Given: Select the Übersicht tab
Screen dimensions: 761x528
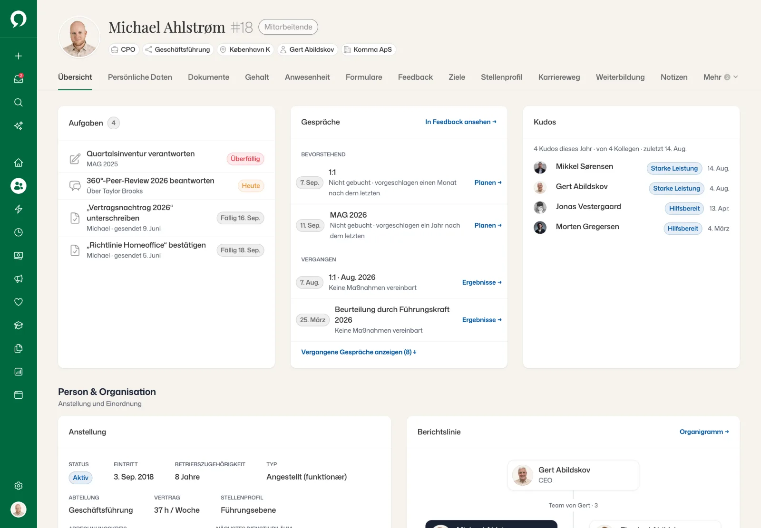Looking at the screenshot, I should tap(75, 77).
